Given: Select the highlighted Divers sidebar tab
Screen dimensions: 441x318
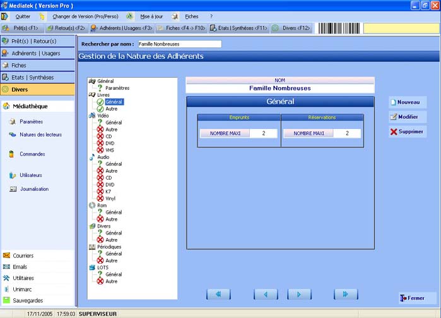Looking at the screenshot, I should point(38,90).
